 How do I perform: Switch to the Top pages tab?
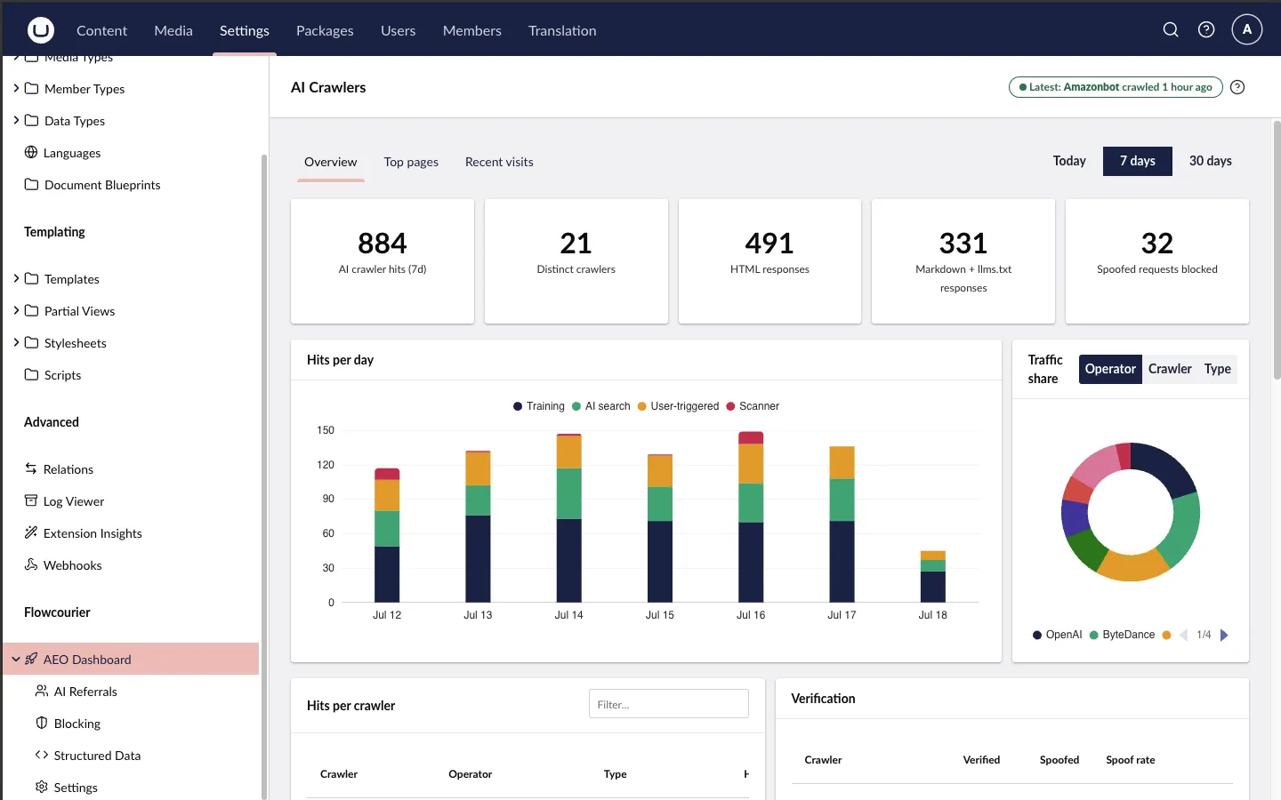(411, 162)
